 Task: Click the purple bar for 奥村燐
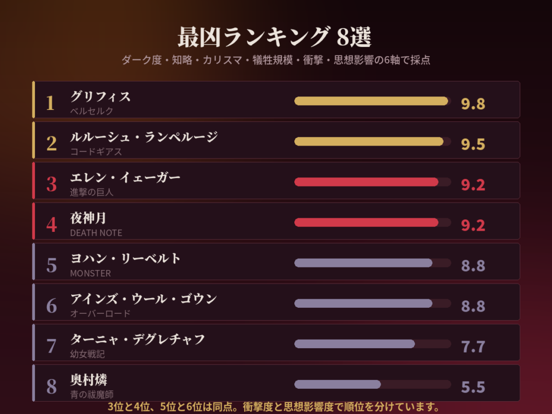click(337, 384)
